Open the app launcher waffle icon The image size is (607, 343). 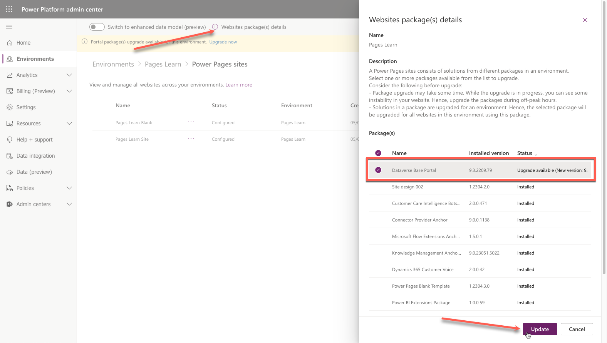coord(9,9)
